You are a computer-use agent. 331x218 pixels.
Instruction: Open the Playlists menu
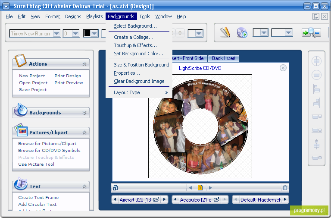click(94, 16)
